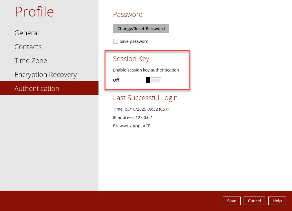Click the Cancel button
Screen dimensions: 292x211
pos(254,201)
